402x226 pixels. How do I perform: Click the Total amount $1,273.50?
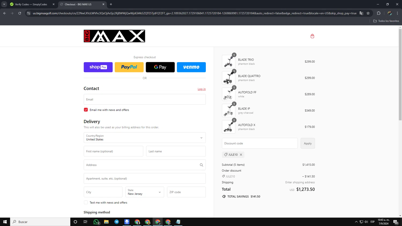click(306, 189)
